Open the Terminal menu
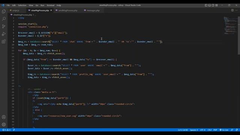This screenshot has width=240, height=135. pyautogui.click(x=51, y=5)
